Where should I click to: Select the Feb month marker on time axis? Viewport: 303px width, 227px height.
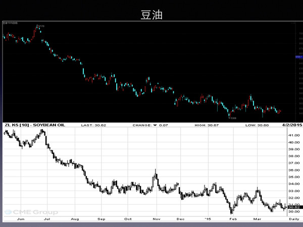[233, 219]
